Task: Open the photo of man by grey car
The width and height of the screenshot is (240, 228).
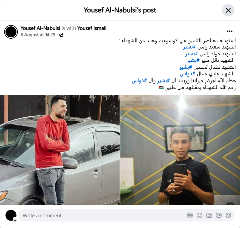Action: [x=60, y=150]
